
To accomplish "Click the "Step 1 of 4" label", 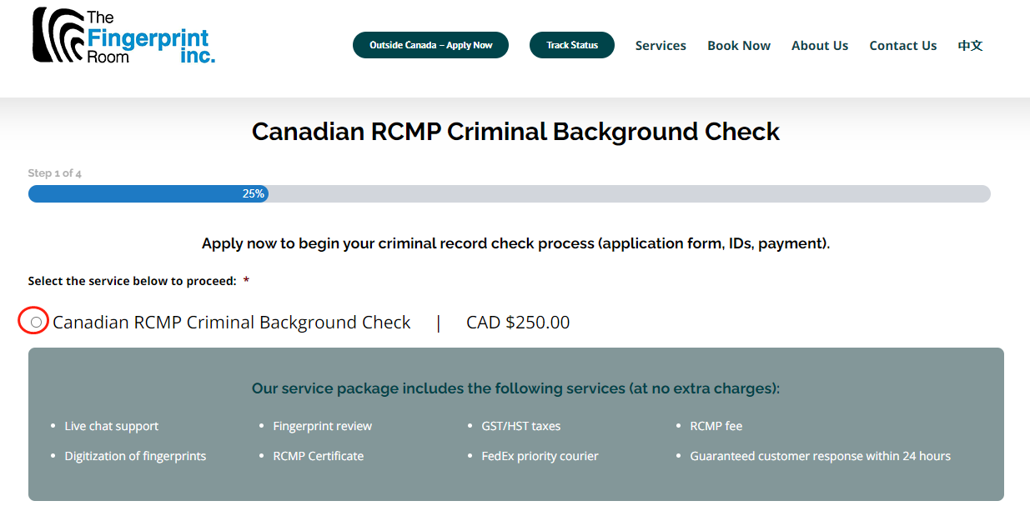I will pos(55,173).
